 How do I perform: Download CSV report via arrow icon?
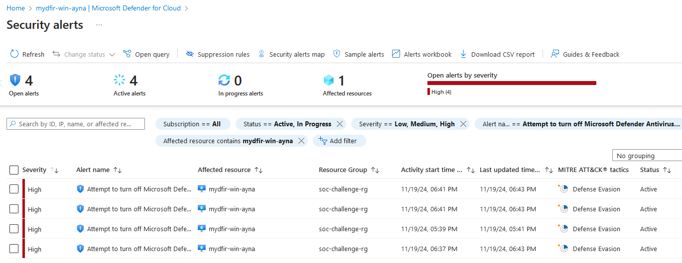463,54
